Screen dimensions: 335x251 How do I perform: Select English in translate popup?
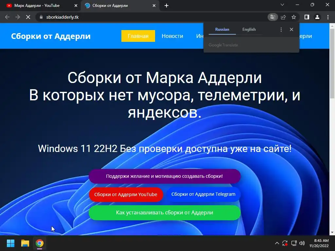coord(249,29)
